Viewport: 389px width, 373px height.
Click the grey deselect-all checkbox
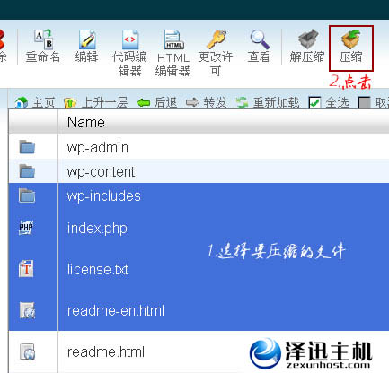pyautogui.click(x=364, y=103)
